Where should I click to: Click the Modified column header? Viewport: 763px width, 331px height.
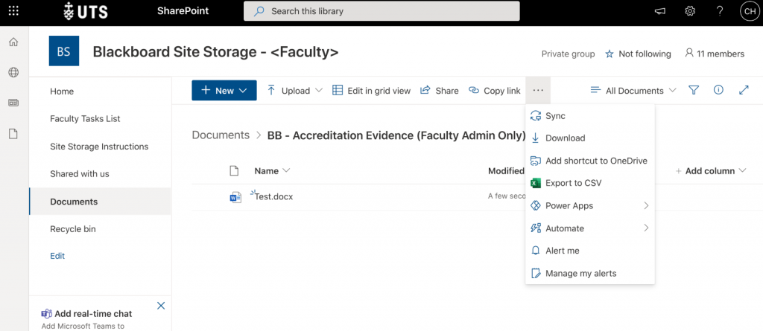(506, 170)
